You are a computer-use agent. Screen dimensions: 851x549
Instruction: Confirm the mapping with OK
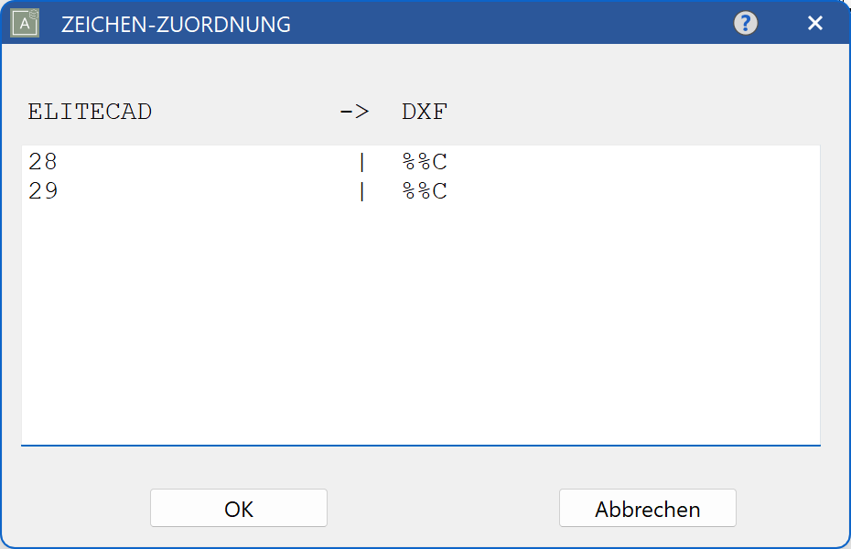pyautogui.click(x=238, y=508)
